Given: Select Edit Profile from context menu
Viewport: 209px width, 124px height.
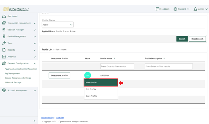Looking at the screenshot, I should coord(101,89).
